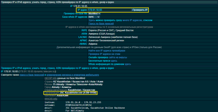
Task: Click the hostname 178.91.18.65.dynamic.telecom.kz
Action: click(37, 72)
